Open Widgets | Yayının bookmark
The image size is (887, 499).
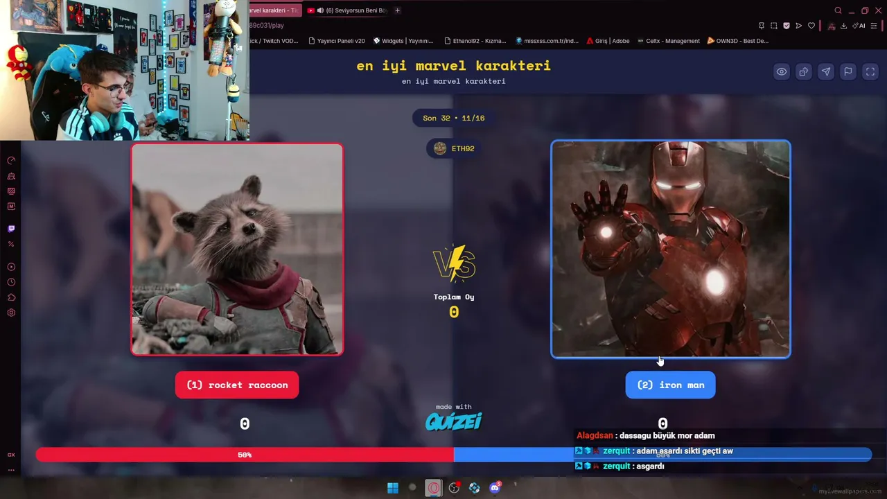coord(403,41)
